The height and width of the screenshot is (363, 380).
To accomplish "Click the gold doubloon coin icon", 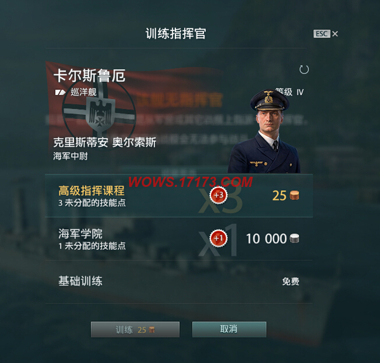I will [x=294, y=196].
